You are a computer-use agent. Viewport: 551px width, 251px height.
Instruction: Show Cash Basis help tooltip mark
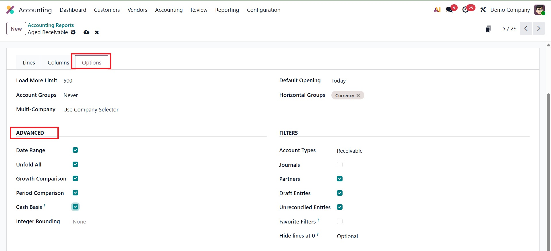click(x=45, y=205)
